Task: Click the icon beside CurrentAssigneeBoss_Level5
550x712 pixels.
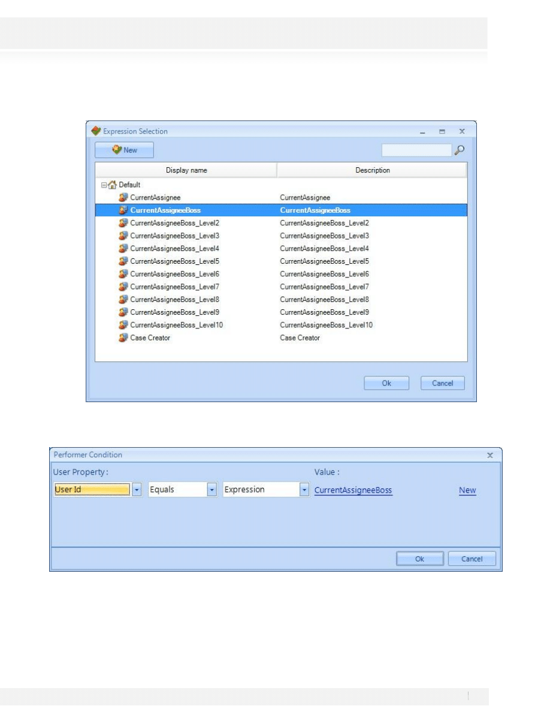Action: click(123, 261)
